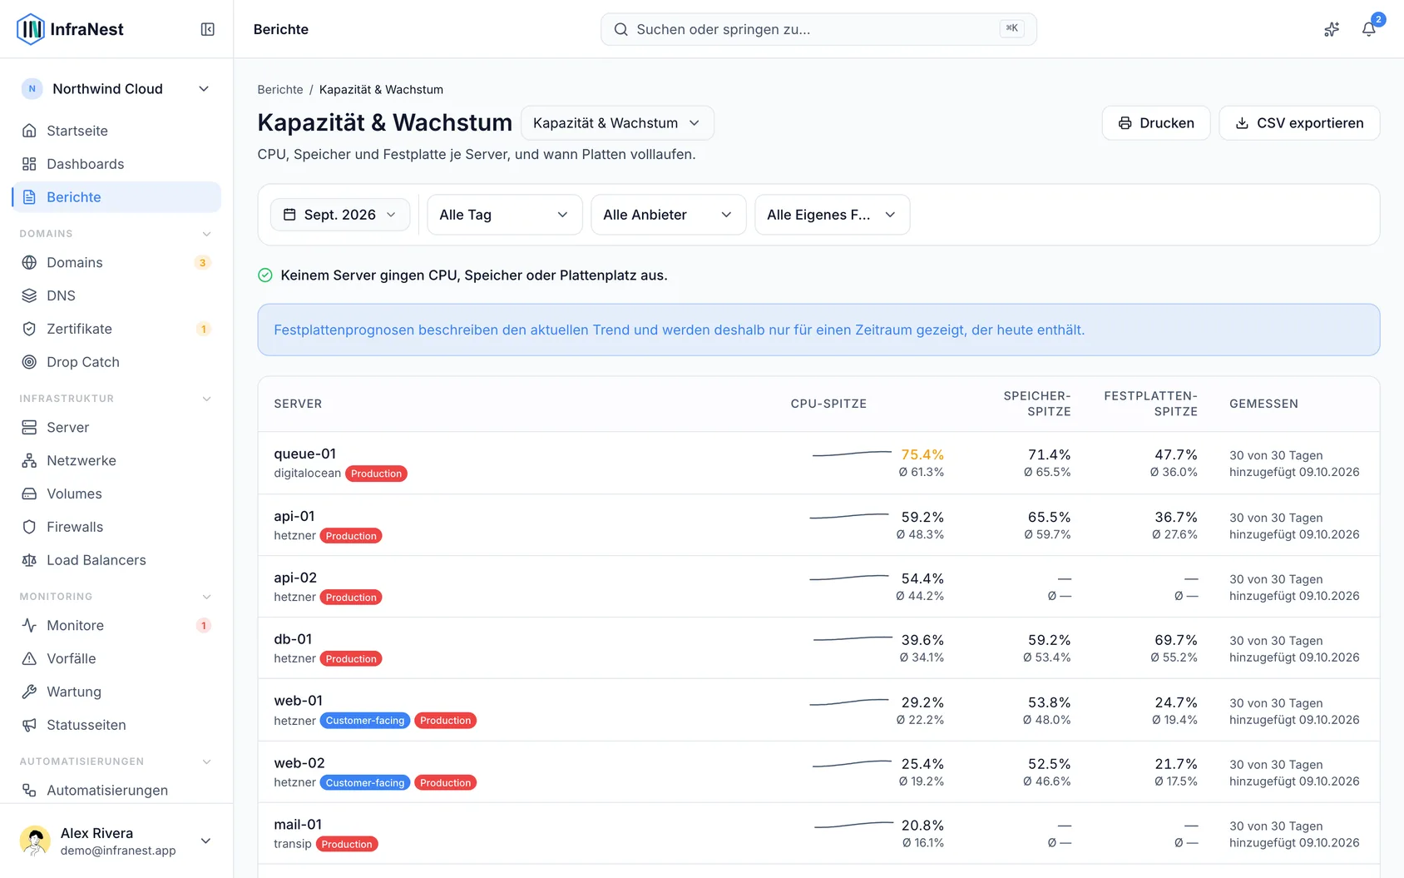Click the Zertifikate shield icon

29,329
